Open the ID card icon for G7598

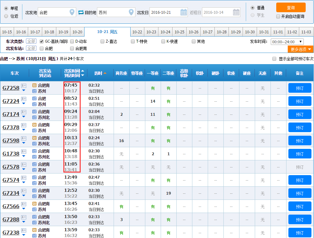click(x=24, y=139)
